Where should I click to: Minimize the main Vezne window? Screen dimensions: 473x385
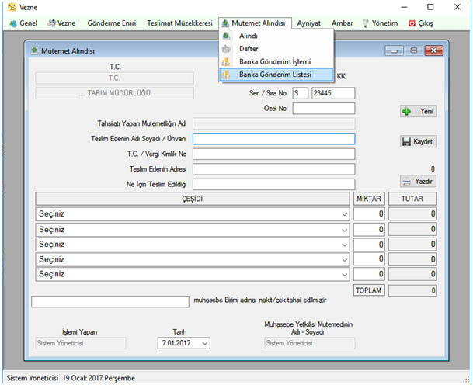tap(404, 7)
